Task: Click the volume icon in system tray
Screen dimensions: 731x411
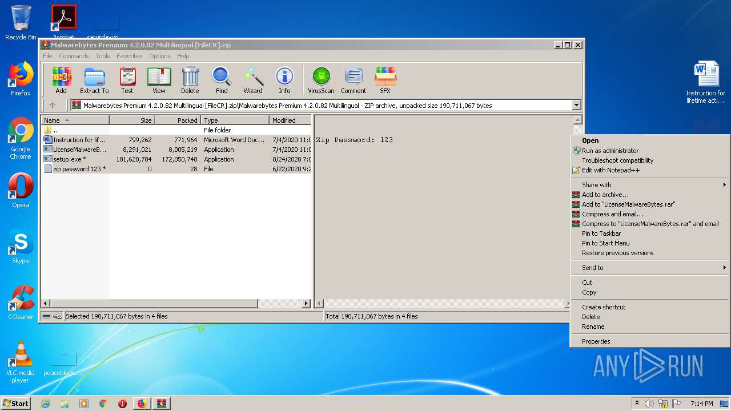Action: [649, 404]
